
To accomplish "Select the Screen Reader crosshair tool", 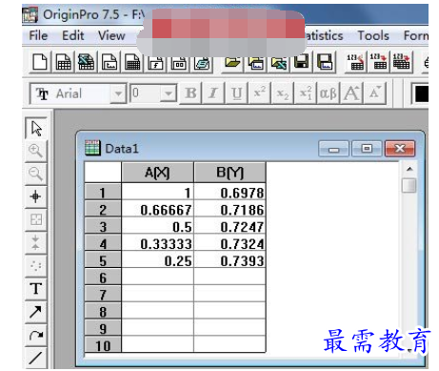I will (36, 196).
